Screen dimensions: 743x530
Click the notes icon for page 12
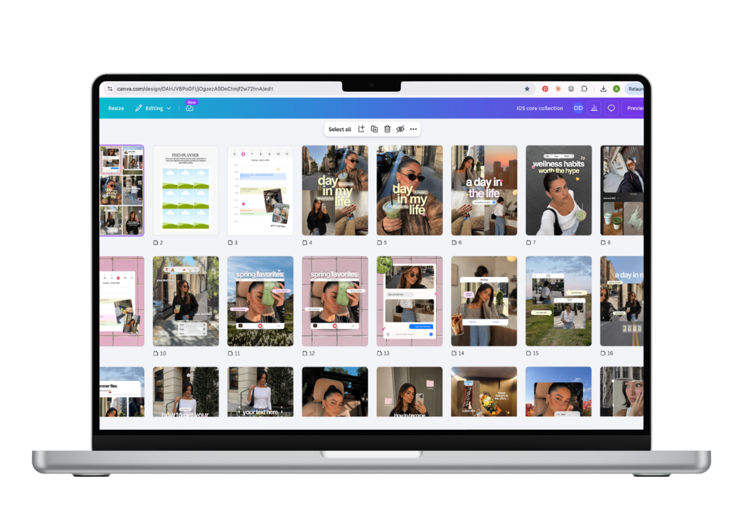[x=305, y=353]
